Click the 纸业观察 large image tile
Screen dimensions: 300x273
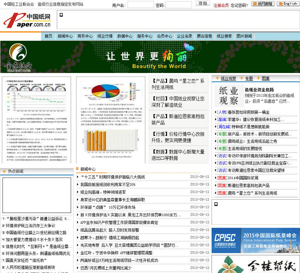[229, 96]
